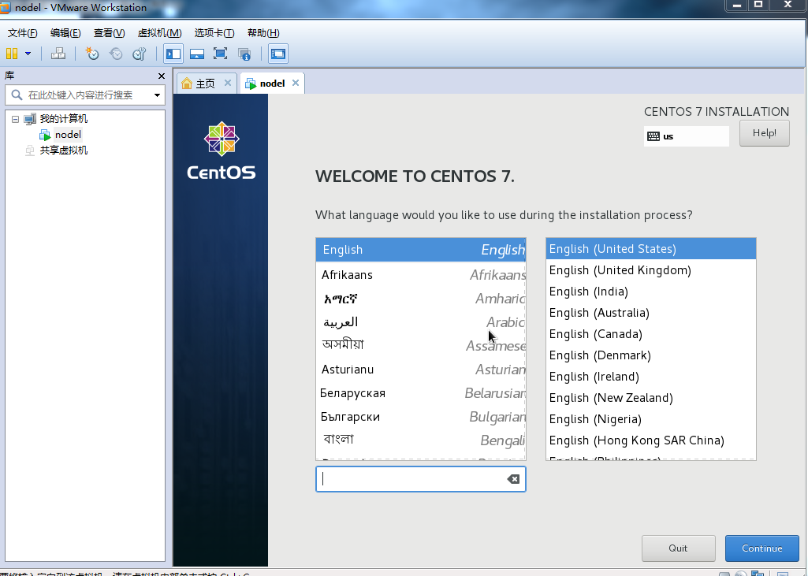Select 共享虚拟机 in the library tree
Image resolution: width=808 pixels, height=576 pixels.
[64, 151]
